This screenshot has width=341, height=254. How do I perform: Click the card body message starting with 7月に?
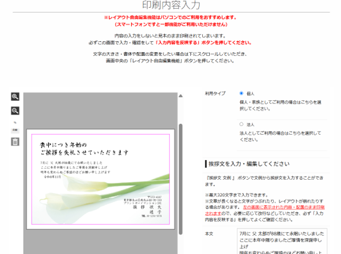click(x=75, y=170)
